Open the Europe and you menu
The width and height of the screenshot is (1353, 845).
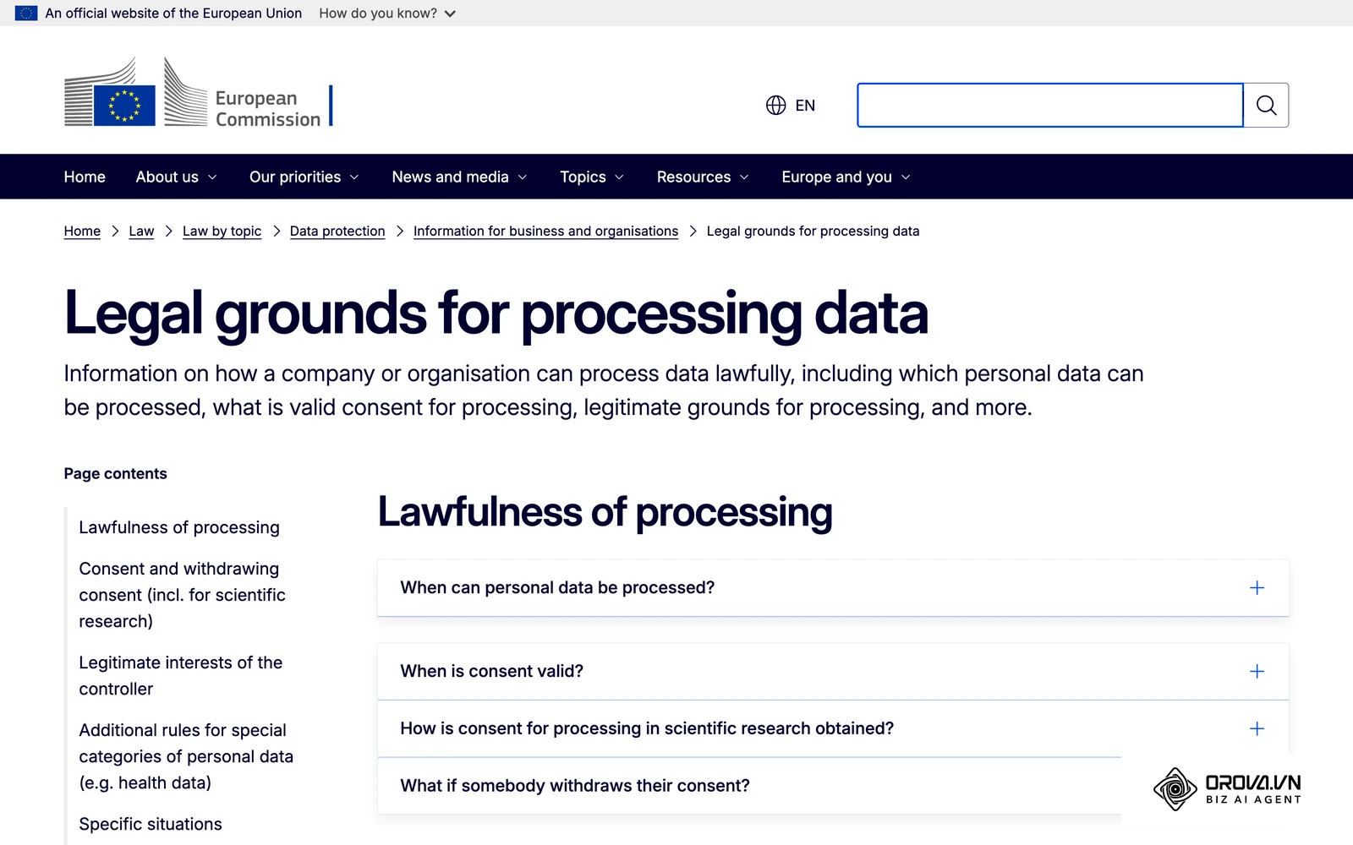click(846, 177)
